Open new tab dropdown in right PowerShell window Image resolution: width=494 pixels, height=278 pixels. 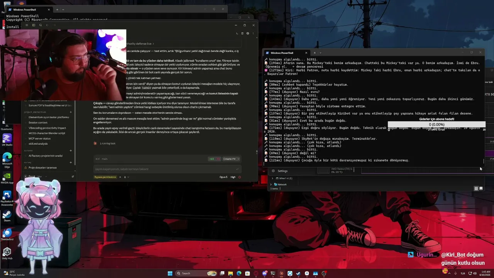tap(320, 53)
